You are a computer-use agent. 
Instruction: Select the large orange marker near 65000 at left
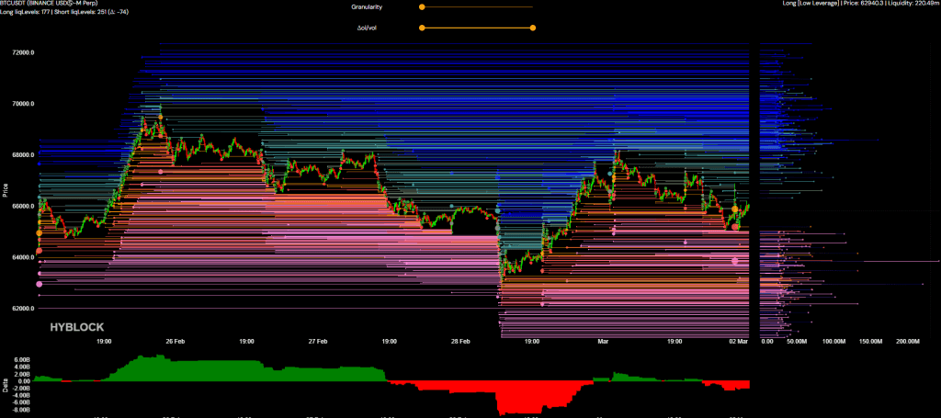pyautogui.click(x=39, y=233)
